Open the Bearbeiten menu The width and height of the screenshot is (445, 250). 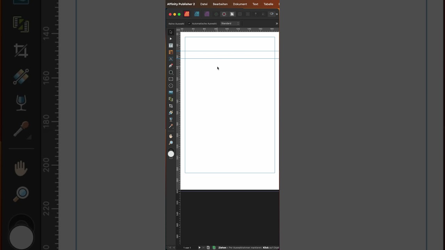[220, 4]
